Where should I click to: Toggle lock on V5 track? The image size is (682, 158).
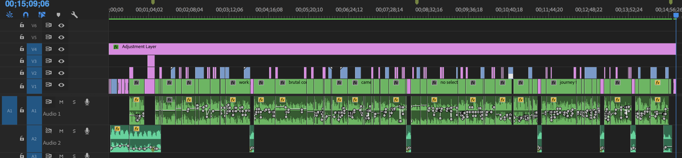(22, 37)
